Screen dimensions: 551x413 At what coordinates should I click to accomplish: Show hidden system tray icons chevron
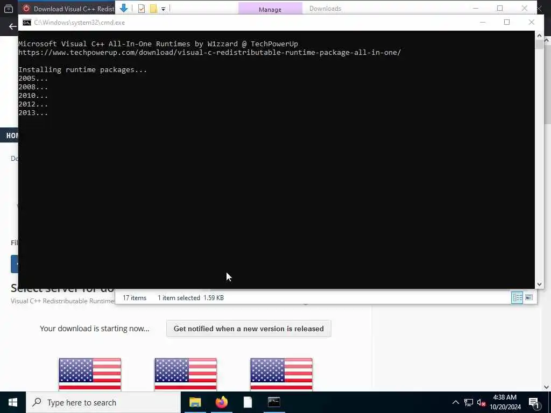click(x=455, y=402)
